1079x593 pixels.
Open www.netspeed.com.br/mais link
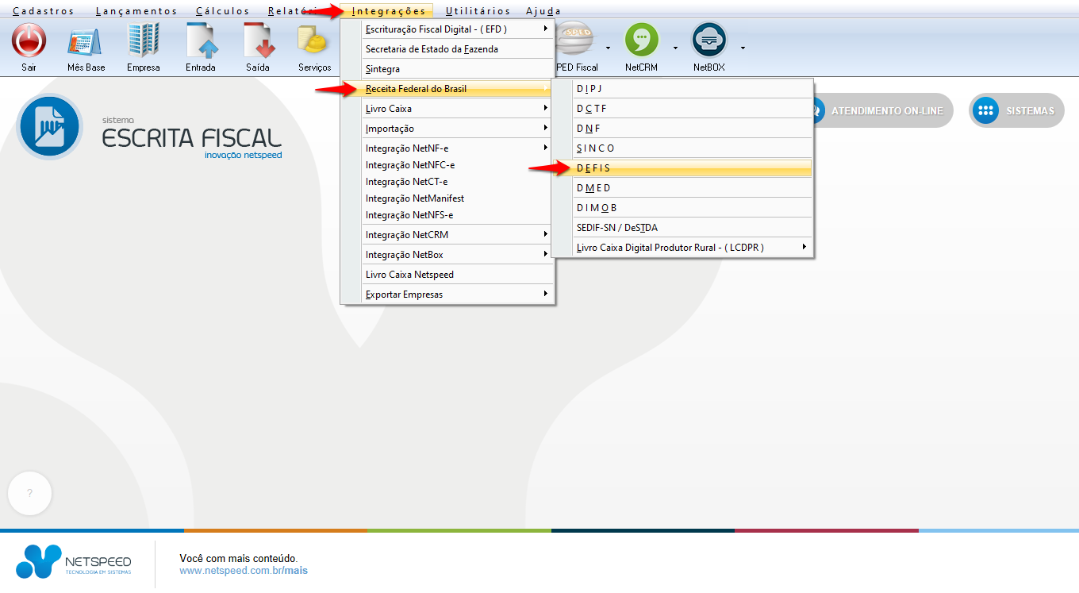[244, 571]
